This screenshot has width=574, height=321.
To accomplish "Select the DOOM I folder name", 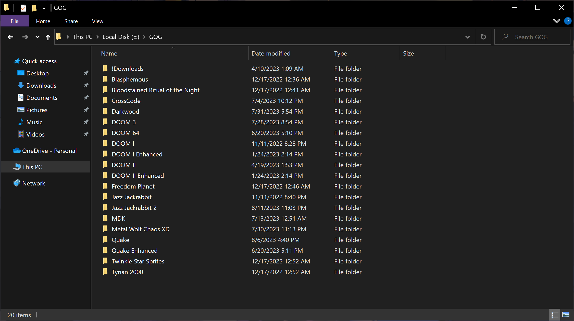I will (123, 144).
